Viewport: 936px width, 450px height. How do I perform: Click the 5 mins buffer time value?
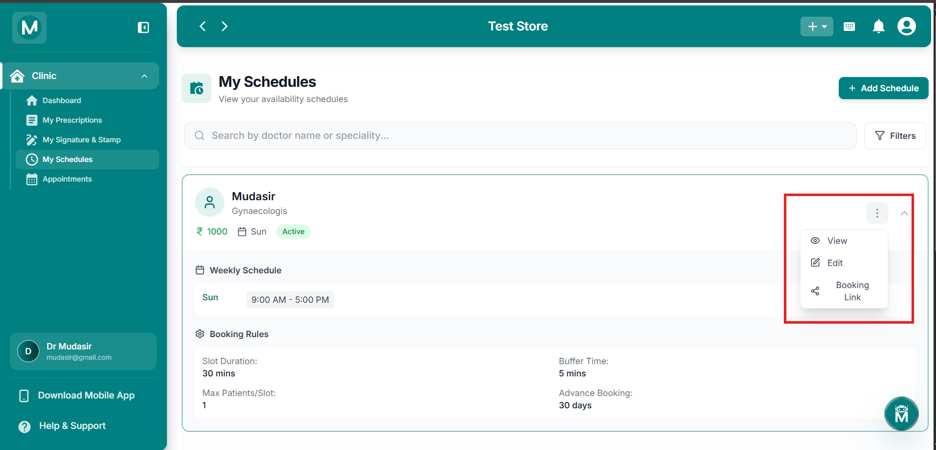point(572,373)
